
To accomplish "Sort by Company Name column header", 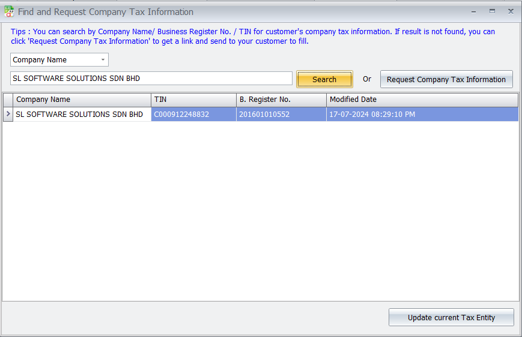I will click(82, 100).
